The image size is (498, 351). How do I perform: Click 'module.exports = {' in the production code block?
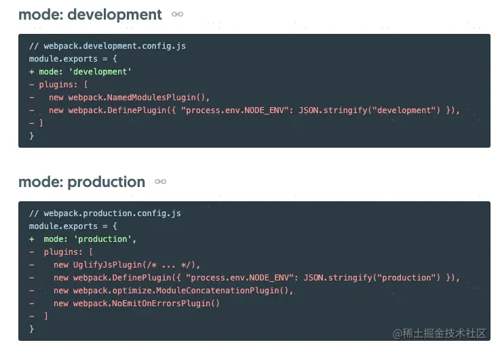click(73, 226)
